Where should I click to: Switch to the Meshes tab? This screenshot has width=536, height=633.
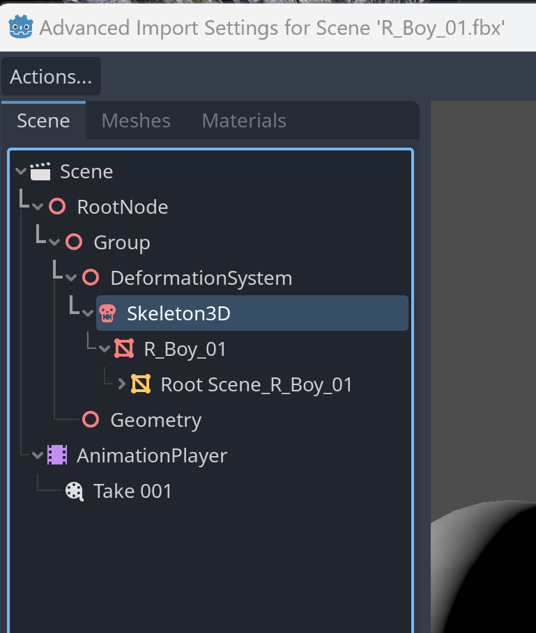click(136, 120)
